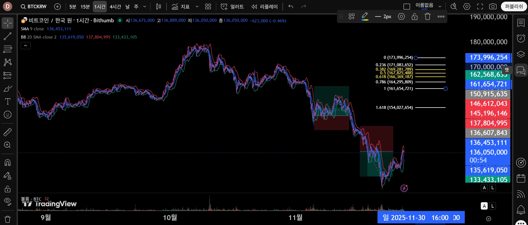This screenshot has width=528, height=225.
Task: Change the drawing line color pencil swatch
Action: coord(365,17)
